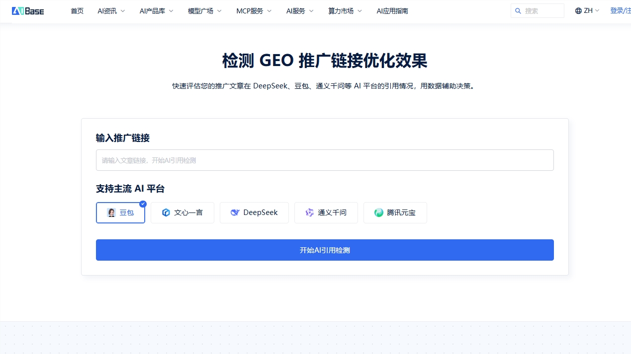
Task: Click the 腾讯元宝 green logo icon
Action: [378, 212]
